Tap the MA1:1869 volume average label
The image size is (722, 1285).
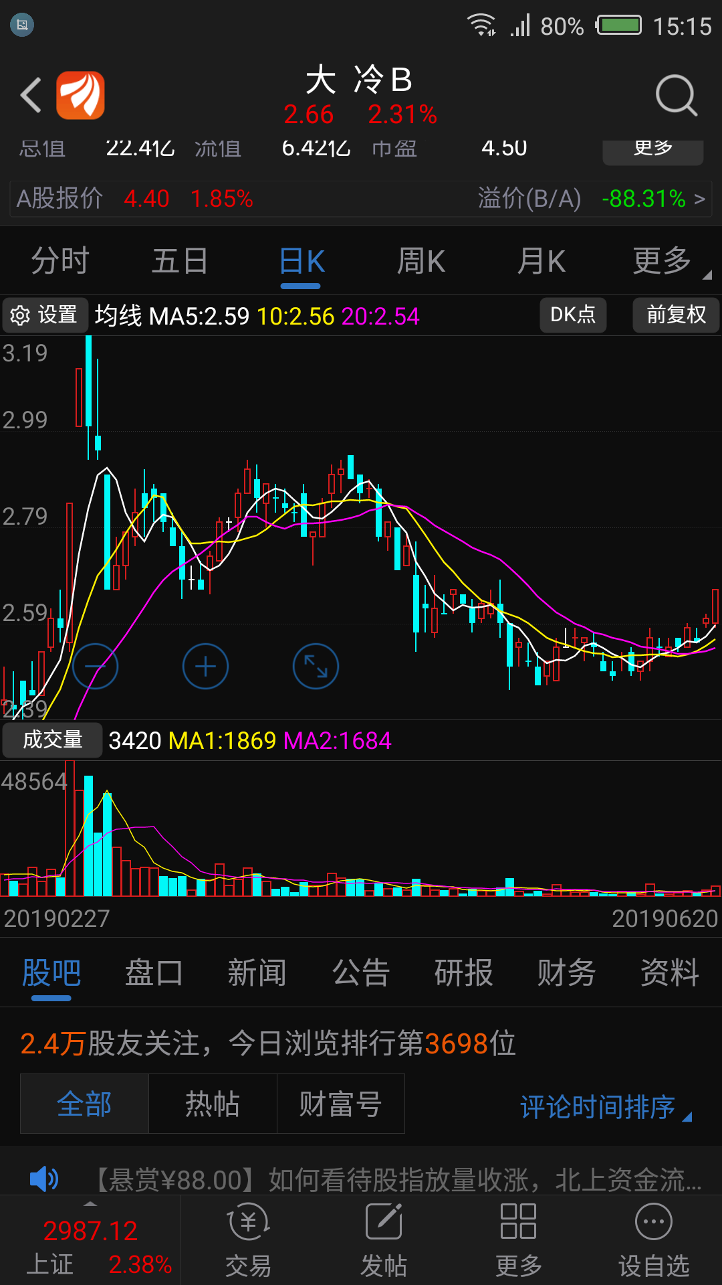click(x=223, y=741)
